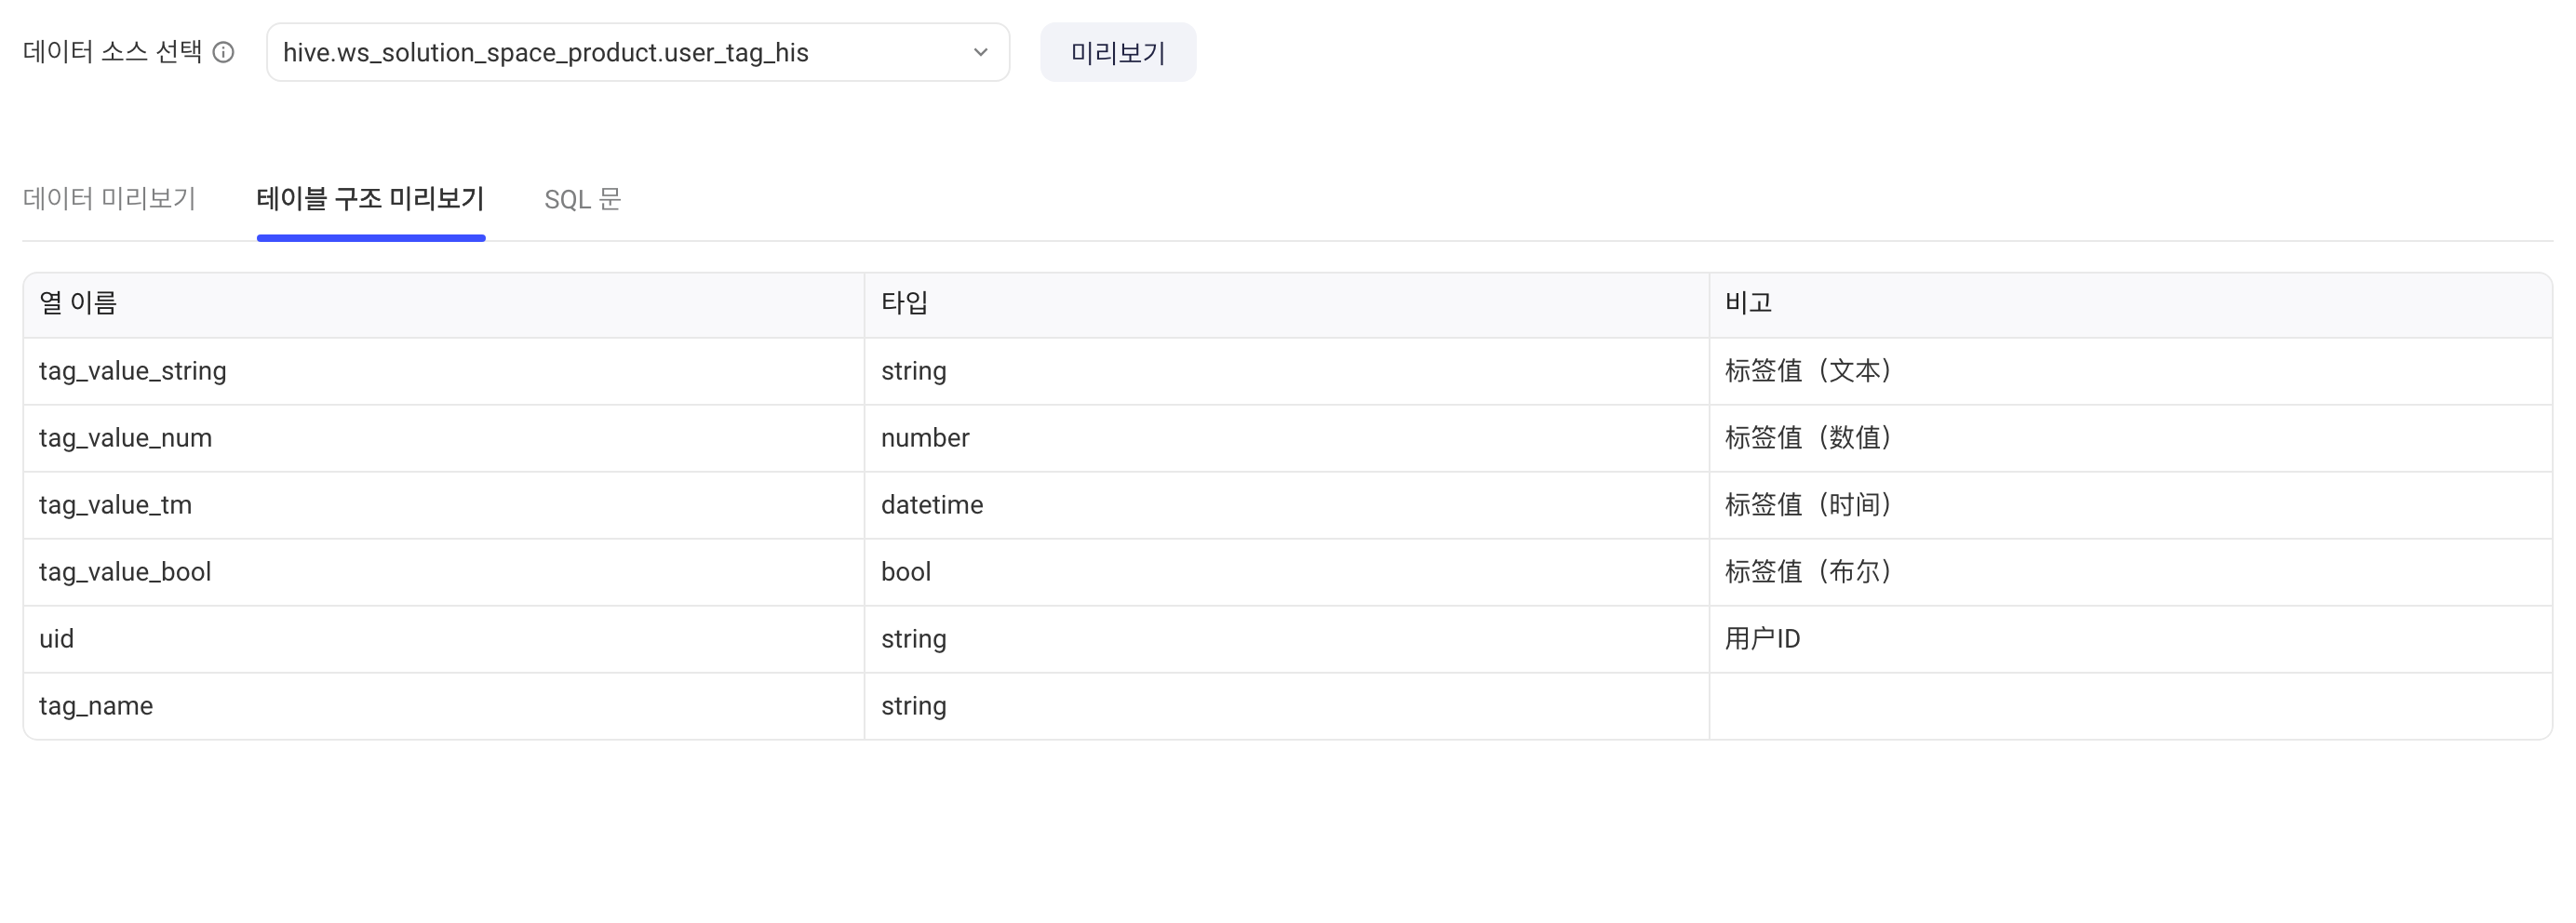Click the 미리보기 button

(x=1118, y=52)
